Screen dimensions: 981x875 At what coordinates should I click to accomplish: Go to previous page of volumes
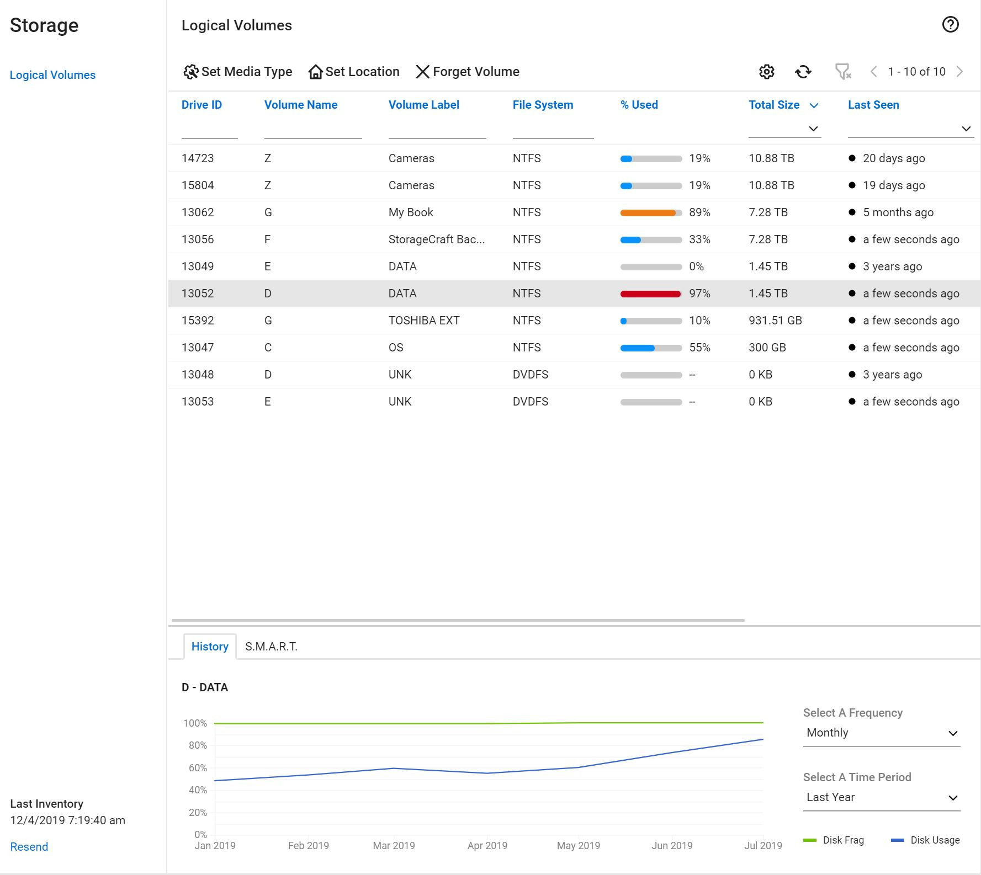[873, 72]
